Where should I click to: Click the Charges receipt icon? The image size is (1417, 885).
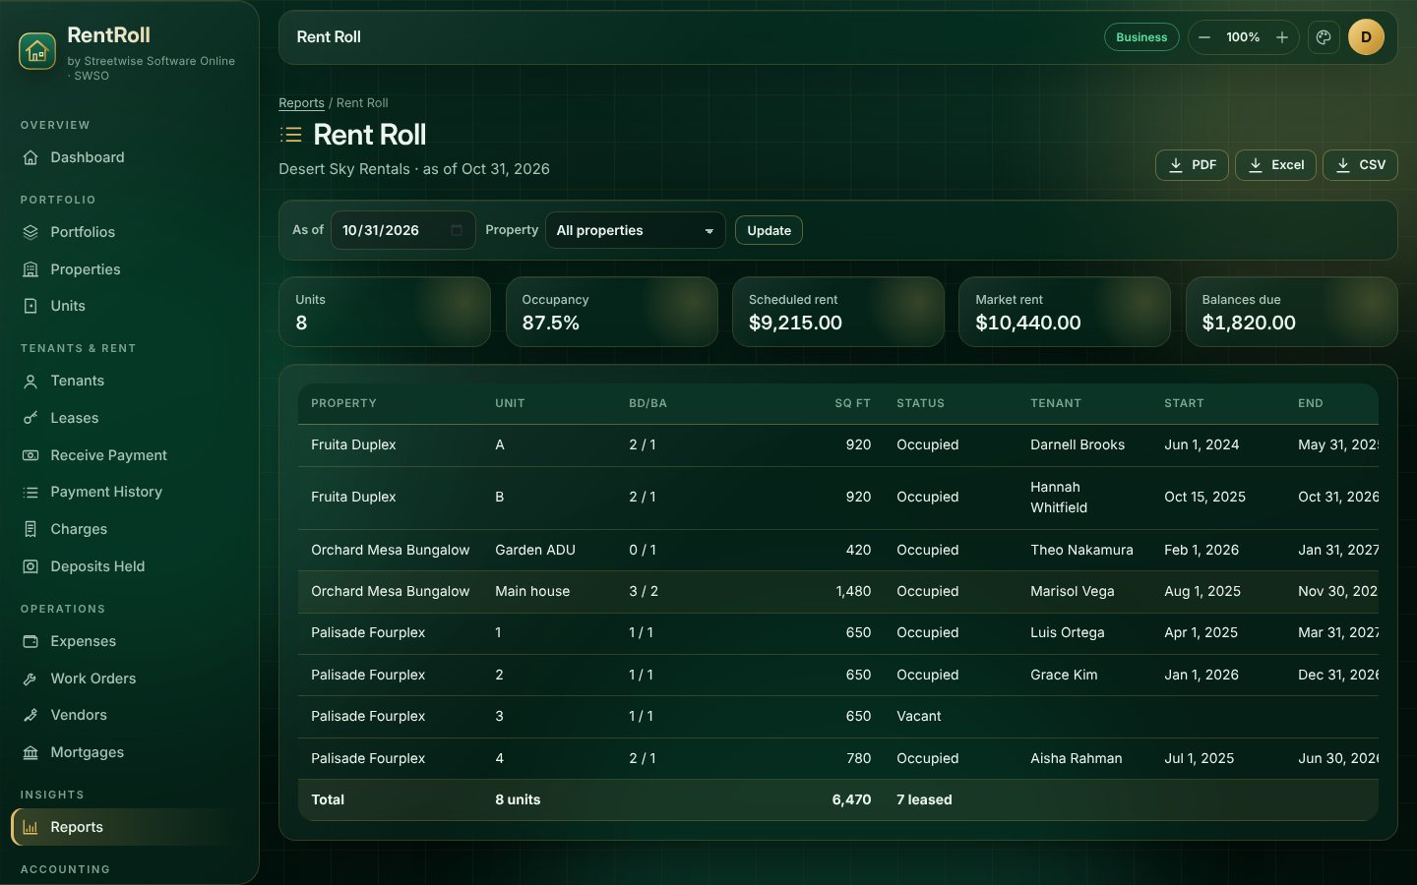point(31,529)
